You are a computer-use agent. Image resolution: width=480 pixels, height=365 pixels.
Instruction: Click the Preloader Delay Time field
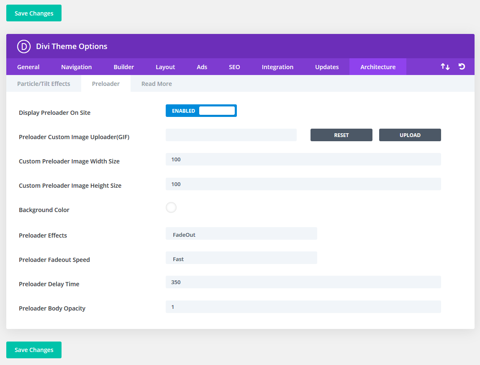303,282
